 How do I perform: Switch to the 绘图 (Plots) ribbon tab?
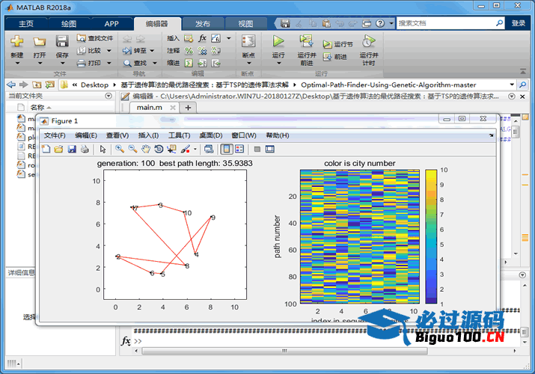point(69,23)
